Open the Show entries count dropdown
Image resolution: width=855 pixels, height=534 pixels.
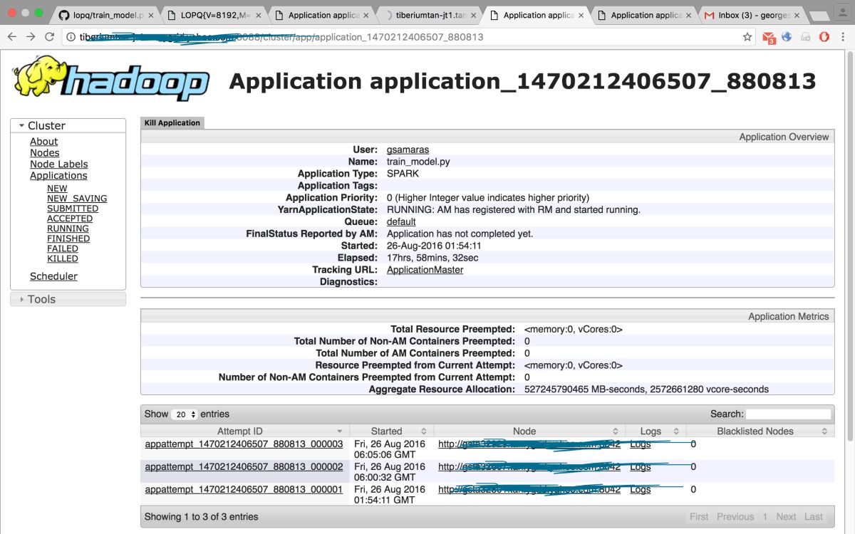184,414
